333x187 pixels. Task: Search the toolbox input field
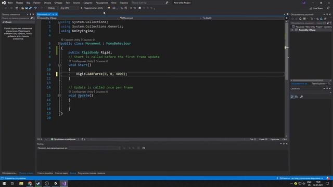(x=16, y=18)
